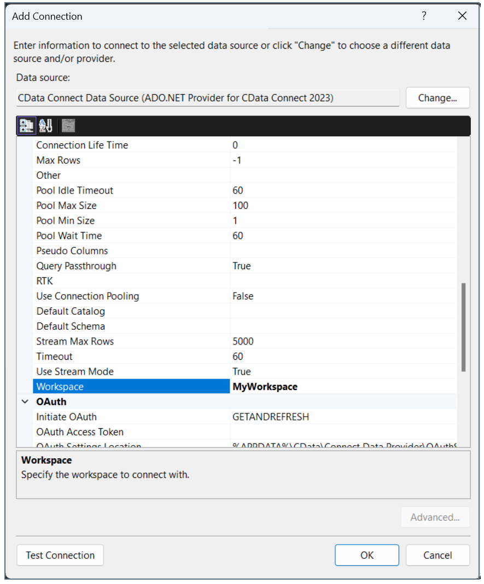Click the Property Pages toolbar icon

tap(68, 125)
